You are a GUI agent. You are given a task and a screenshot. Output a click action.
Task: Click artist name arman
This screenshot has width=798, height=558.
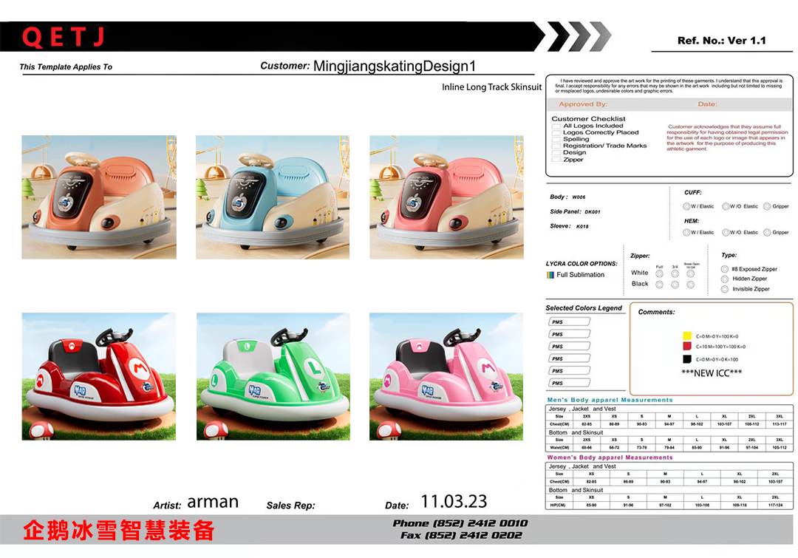point(213,502)
